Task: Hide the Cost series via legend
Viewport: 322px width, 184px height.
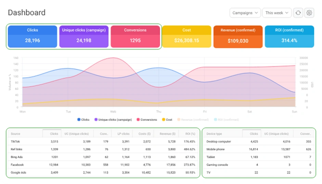Action: pyautogui.click(x=167, y=120)
